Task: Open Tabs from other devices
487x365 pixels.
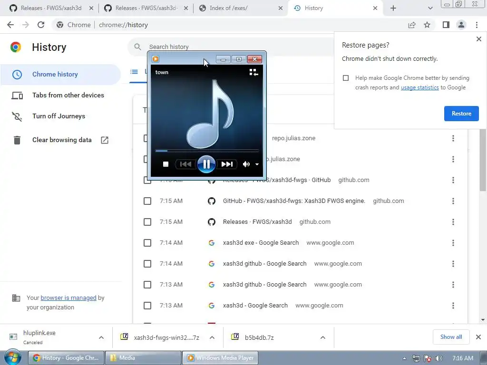Action: pyautogui.click(x=60, y=95)
